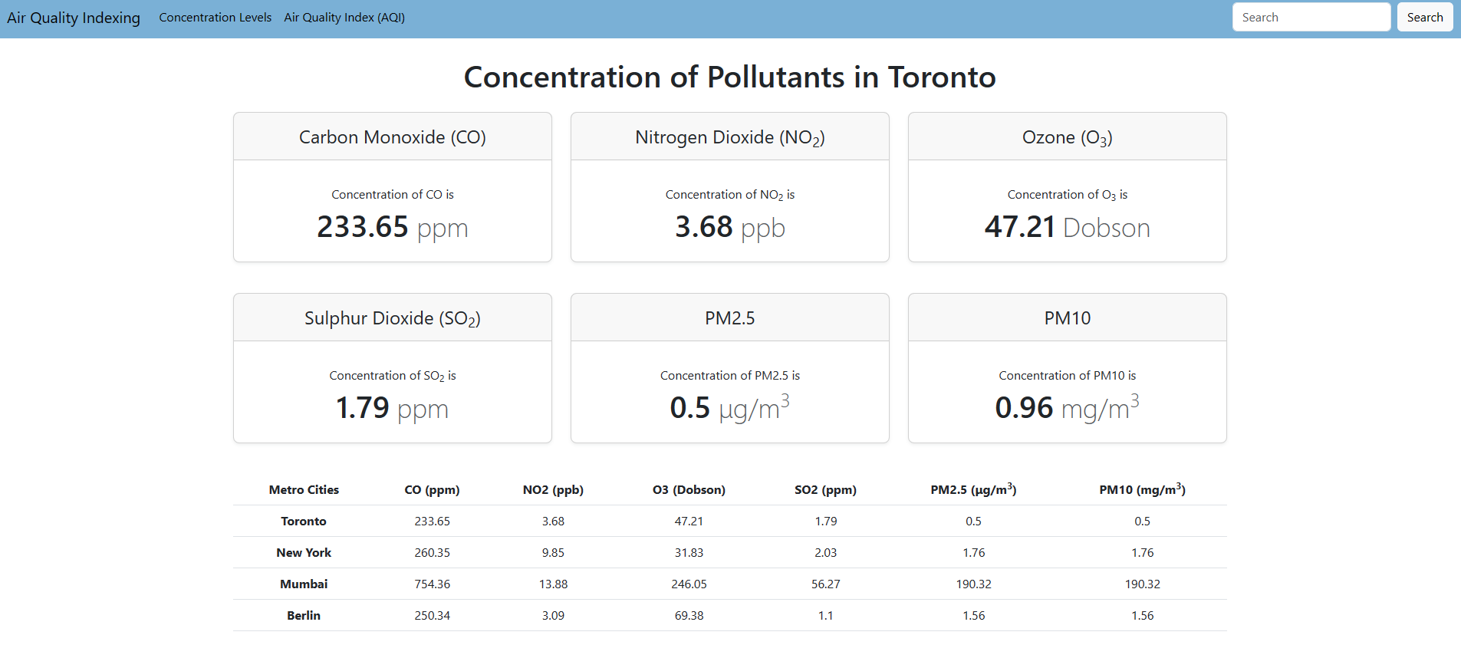Screen dimensions: 1461x668
Task: Click the Air Quality Indexing brand link
Action: point(74,18)
